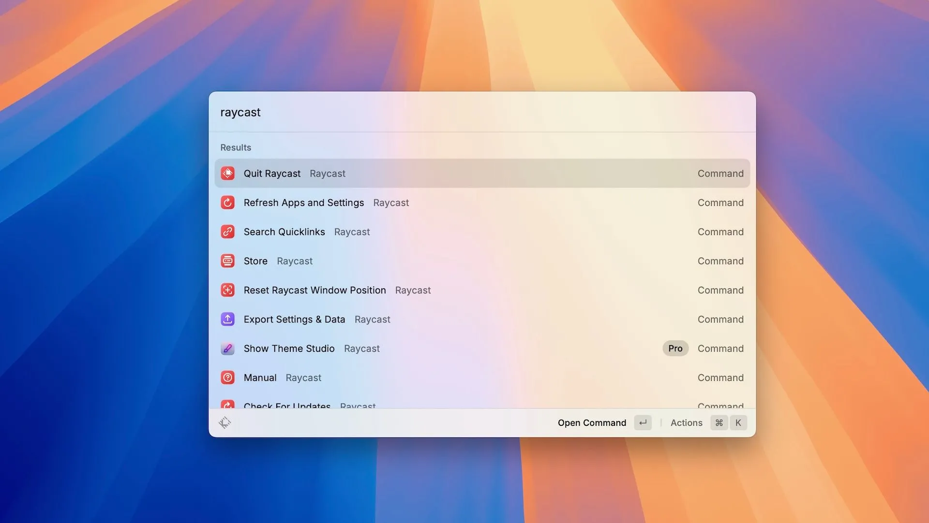The image size is (929, 523).
Task: Click the Pro badge on Show Theme Studio
Action: [675, 348]
